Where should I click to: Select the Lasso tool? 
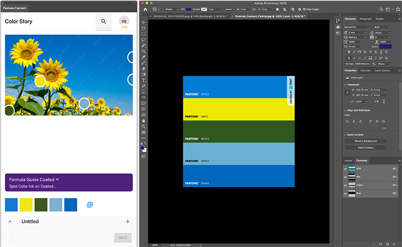coord(143,40)
